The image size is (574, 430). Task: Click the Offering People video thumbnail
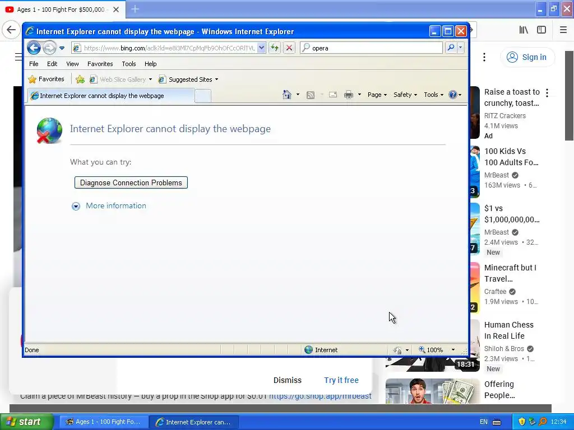[x=432, y=391]
